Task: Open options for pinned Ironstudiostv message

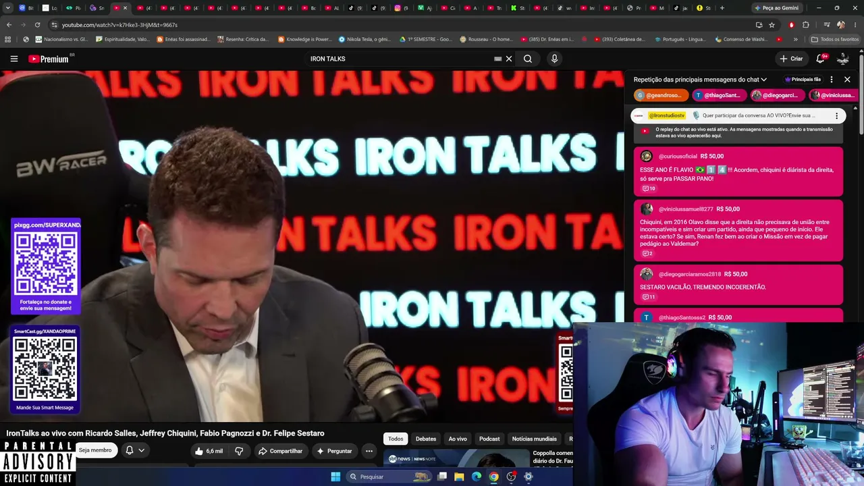Action: 836,115
